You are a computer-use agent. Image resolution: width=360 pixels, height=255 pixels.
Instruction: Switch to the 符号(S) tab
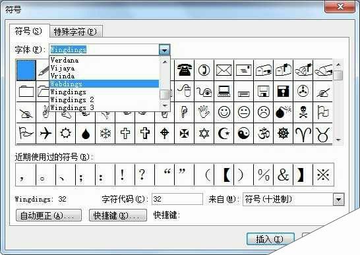click(x=29, y=31)
